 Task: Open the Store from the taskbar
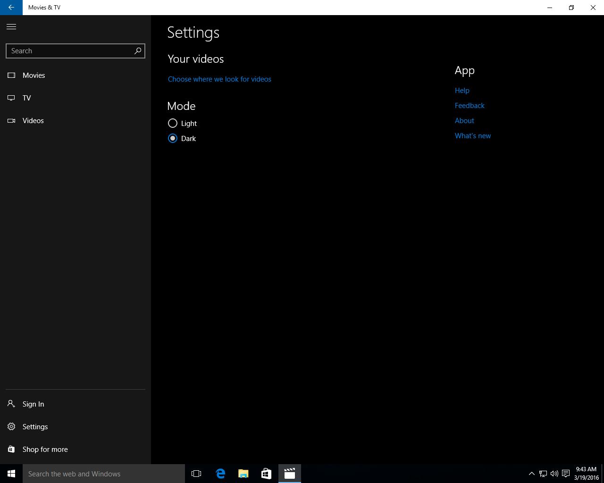click(x=266, y=474)
